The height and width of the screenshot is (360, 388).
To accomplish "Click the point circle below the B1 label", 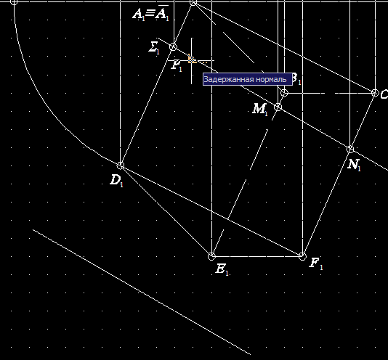I will pyautogui.click(x=284, y=93).
